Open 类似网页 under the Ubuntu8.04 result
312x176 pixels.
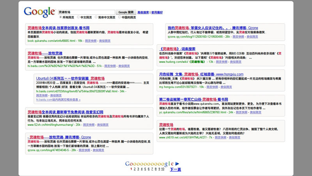(x=56, y=96)
